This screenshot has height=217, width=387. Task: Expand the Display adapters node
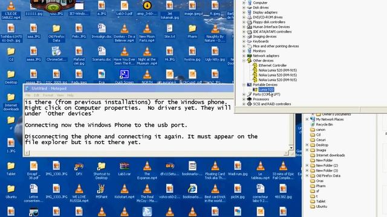click(244, 12)
